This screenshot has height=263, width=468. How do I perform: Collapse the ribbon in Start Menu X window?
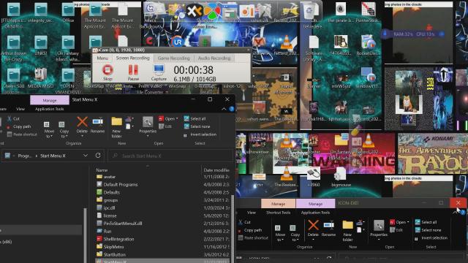point(224,109)
